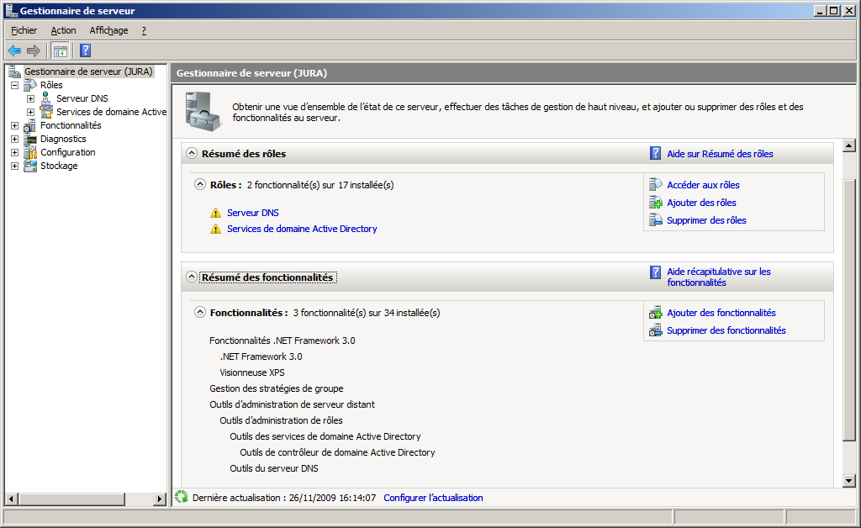Expand the Fonctionnalités tree node
This screenshot has height=528, width=861.
[14, 125]
